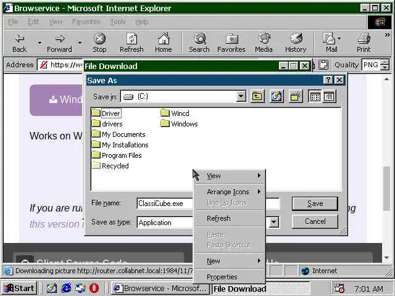Select the lowercase drivers folder
This screenshot has width=395, height=296.
tap(107, 124)
